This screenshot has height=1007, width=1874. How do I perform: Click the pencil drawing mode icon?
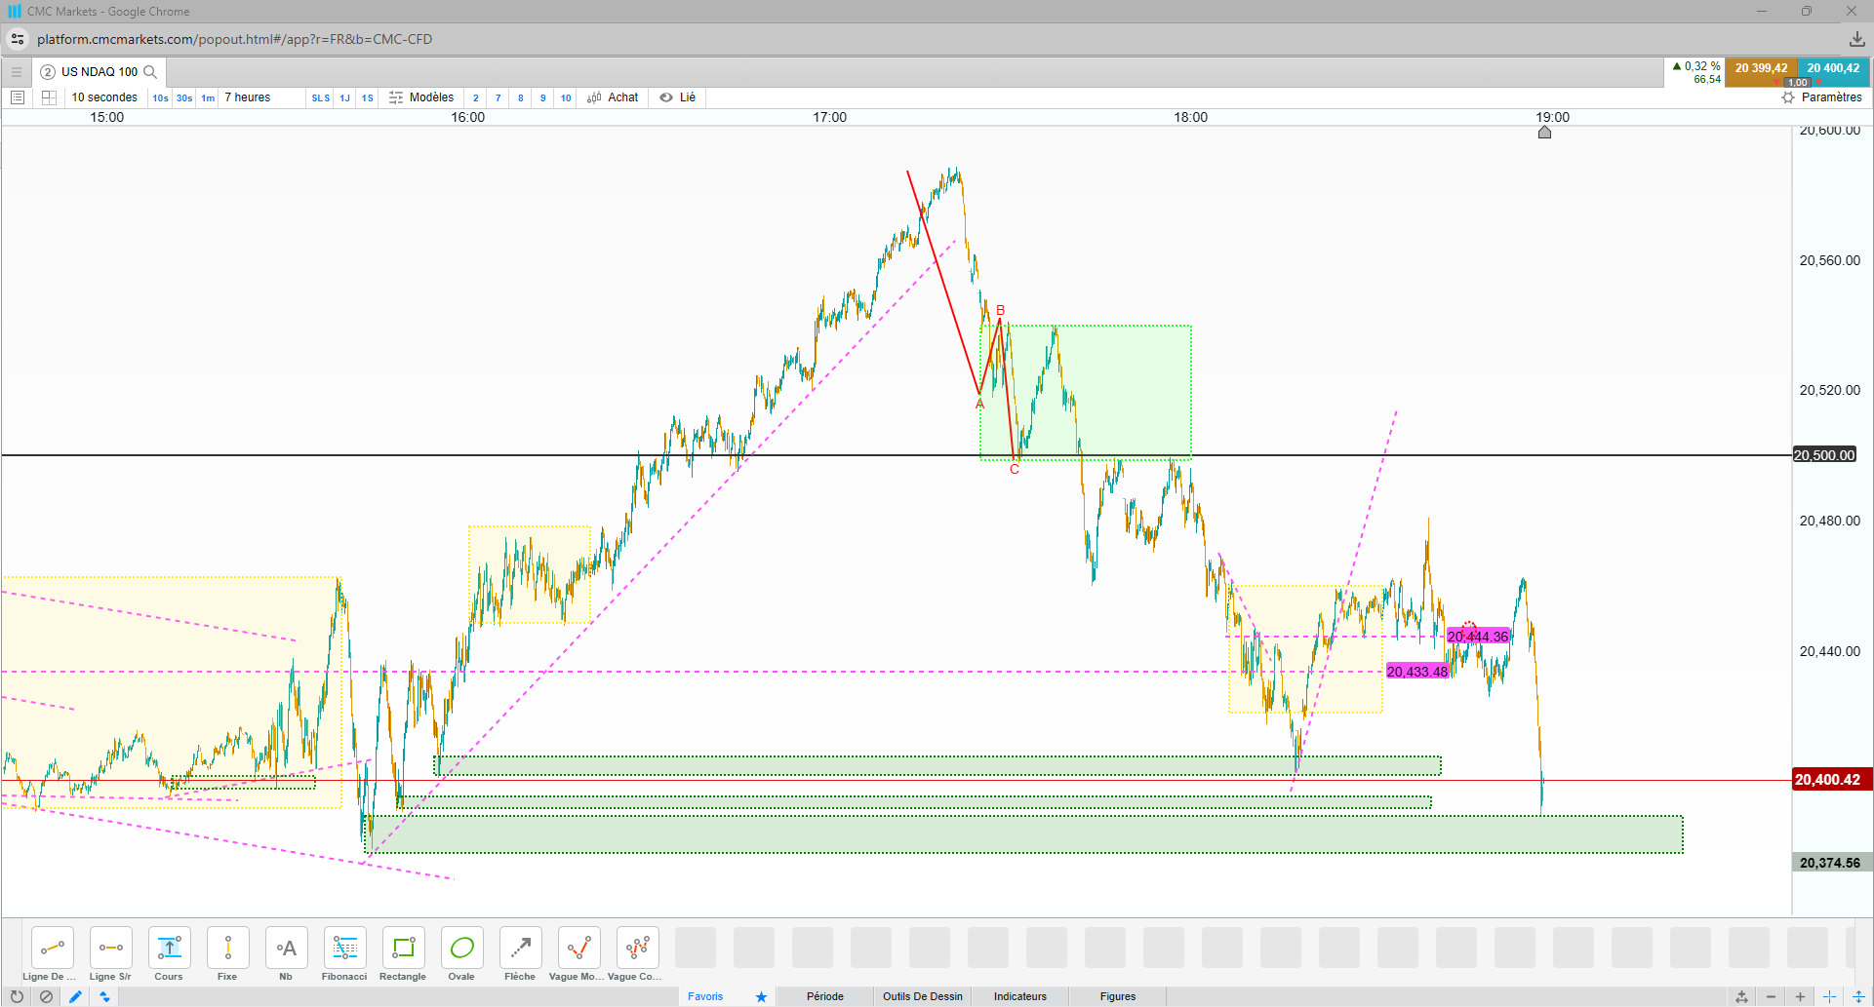point(75,996)
